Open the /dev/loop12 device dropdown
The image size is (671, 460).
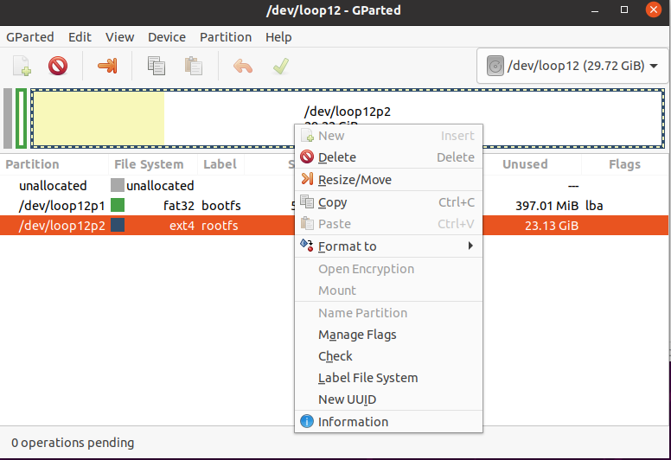572,66
